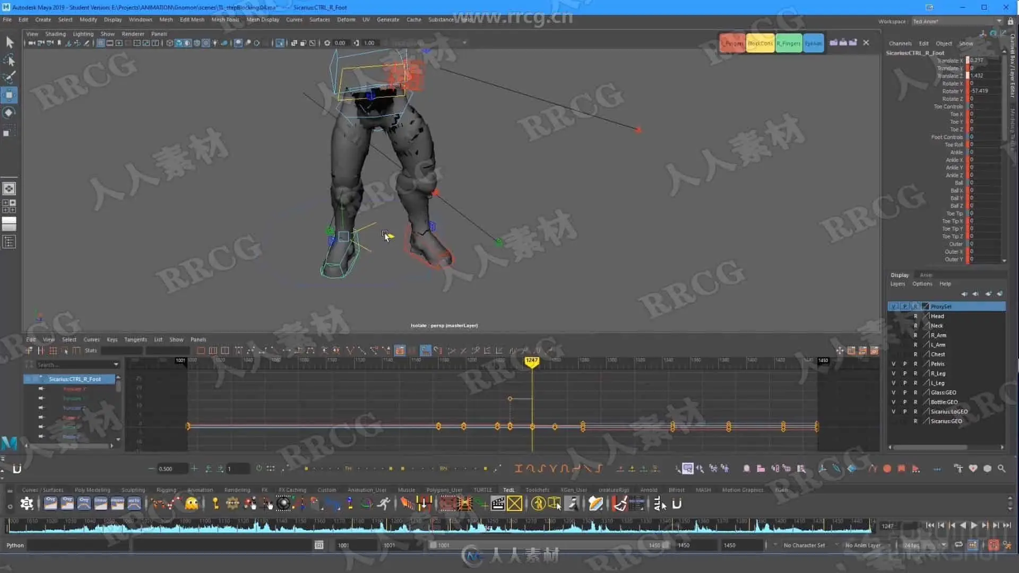Click the create new layer icon in Layer Editor

coord(988,294)
